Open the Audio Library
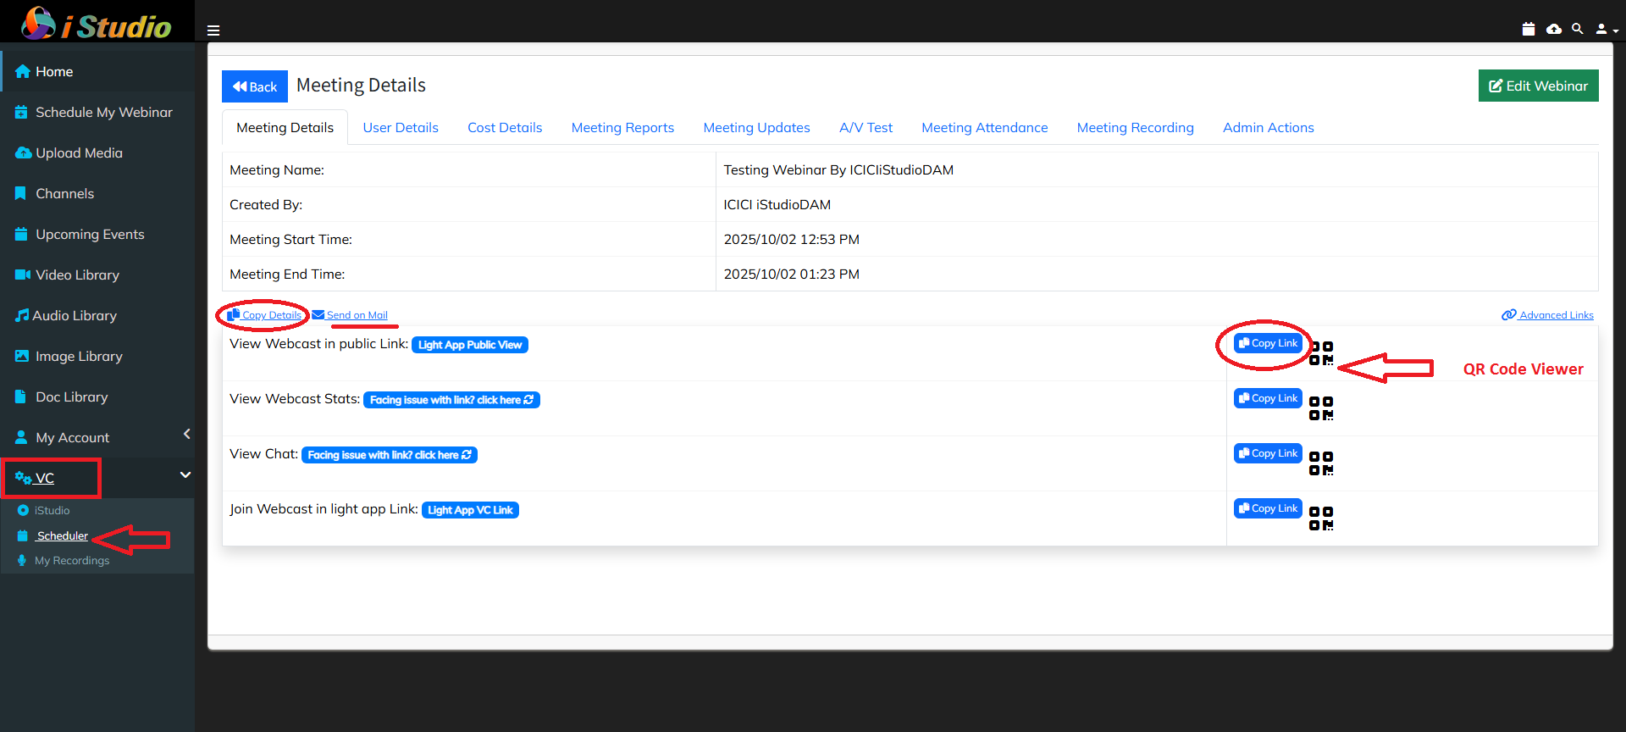The height and width of the screenshot is (732, 1626). coord(97,315)
